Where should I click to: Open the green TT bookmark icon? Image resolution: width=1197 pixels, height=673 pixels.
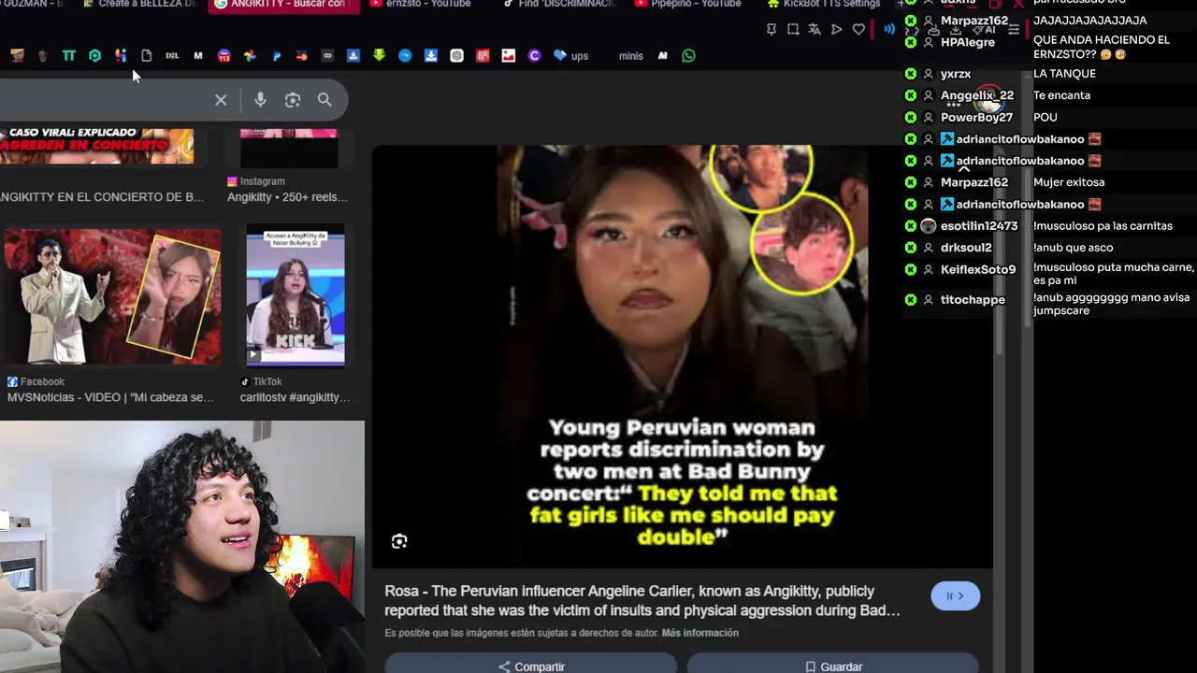pos(68,56)
